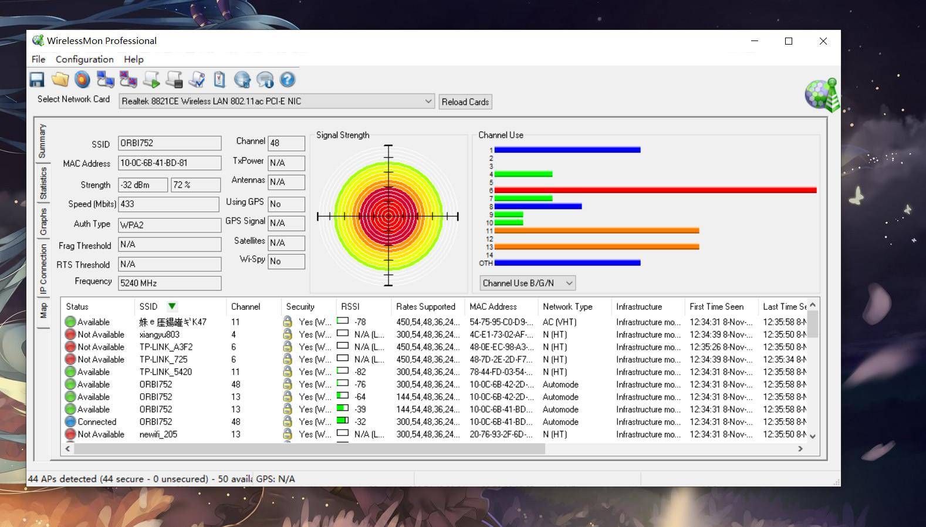Click the log options checkmark scroll icon
This screenshot has width=926, height=527.
click(x=197, y=80)
